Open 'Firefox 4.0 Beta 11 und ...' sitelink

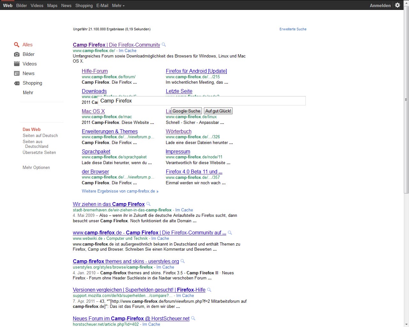(194, 171)
